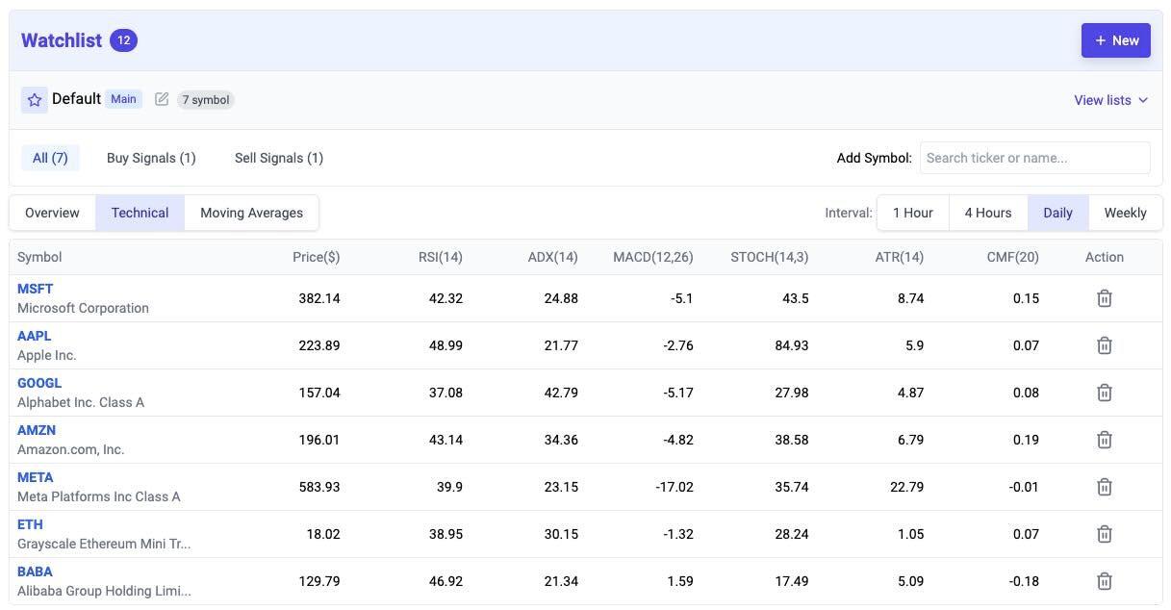The width and height of the screenshot is (1171, 610).
Task: Remove GOOGL using its trash icon
Action: click(1104, 393)
